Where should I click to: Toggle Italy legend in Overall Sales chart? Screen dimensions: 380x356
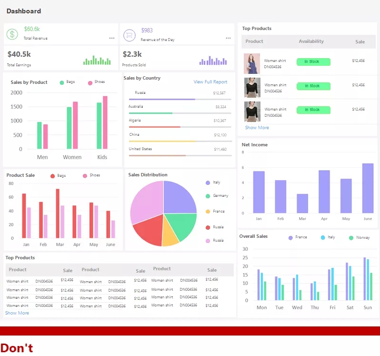328,237
